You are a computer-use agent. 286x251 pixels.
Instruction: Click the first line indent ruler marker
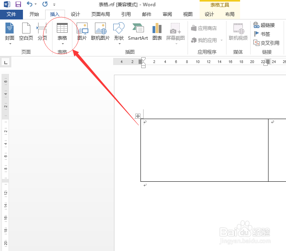143,59
